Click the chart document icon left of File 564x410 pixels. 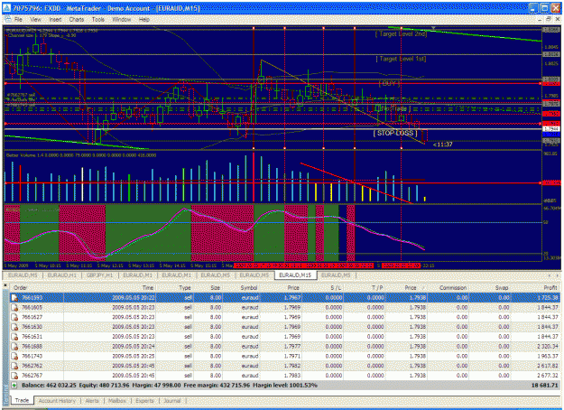tap(8, 19)
